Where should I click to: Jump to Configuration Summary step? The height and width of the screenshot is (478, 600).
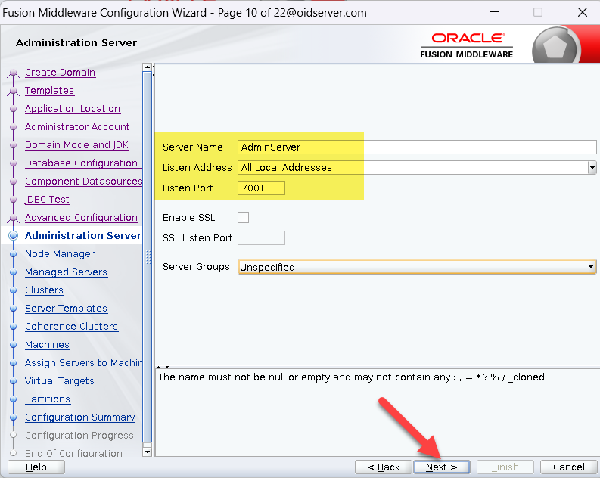(80, 417)
